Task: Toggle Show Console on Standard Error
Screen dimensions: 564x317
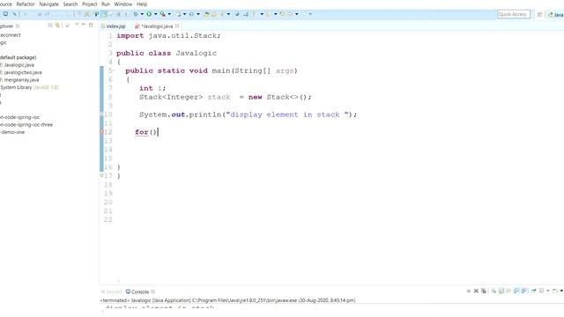Action: pos(524,291)
